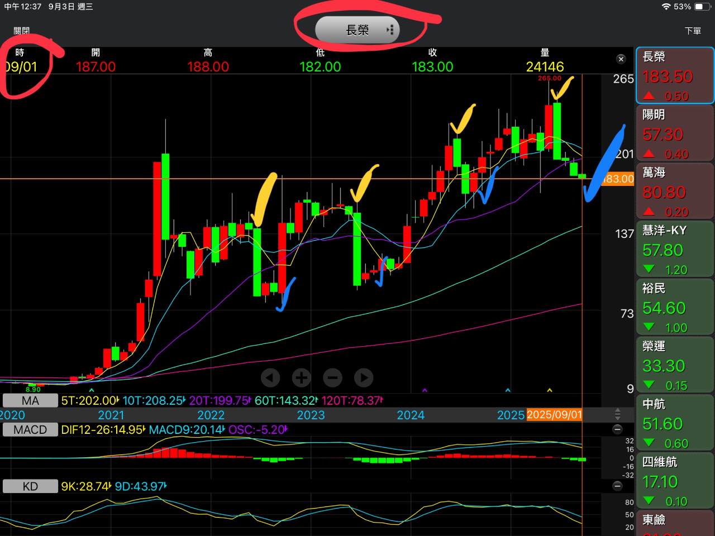Open the MA indicator selector
This screenshot has width=715, height=536.
(30, 400)
